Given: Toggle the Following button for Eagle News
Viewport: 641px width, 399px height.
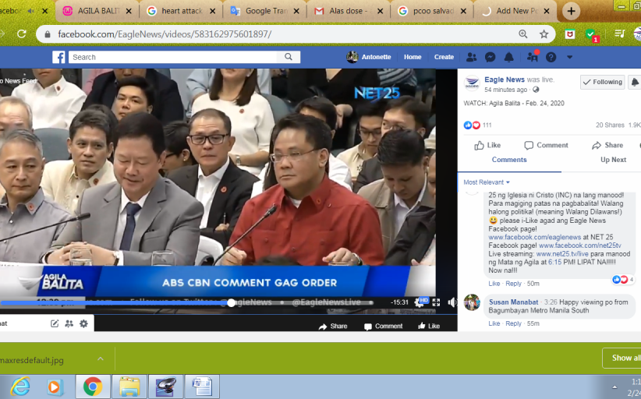Looking at the screenshot, I should (603, 82).
